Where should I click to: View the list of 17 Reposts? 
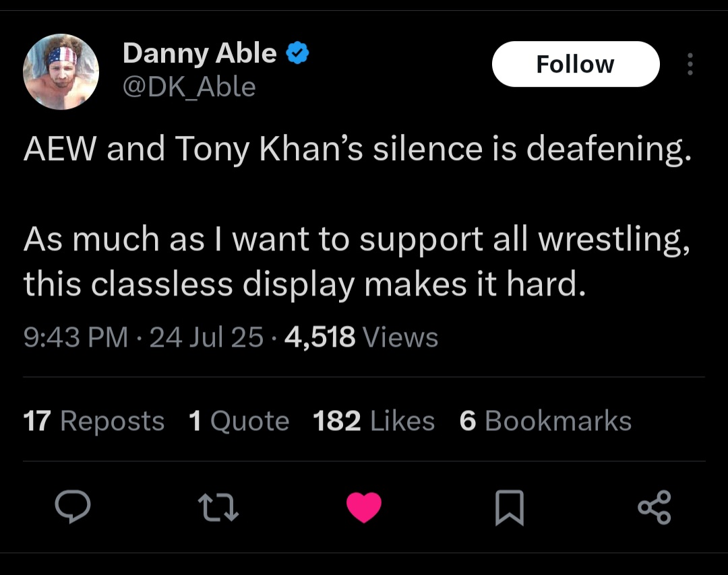coord(94,421)
